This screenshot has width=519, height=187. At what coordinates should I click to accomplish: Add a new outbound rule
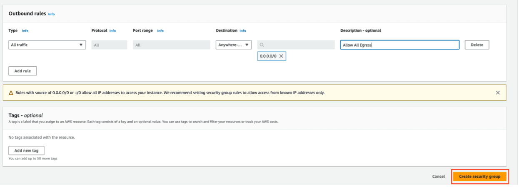[x=22, y=71]
